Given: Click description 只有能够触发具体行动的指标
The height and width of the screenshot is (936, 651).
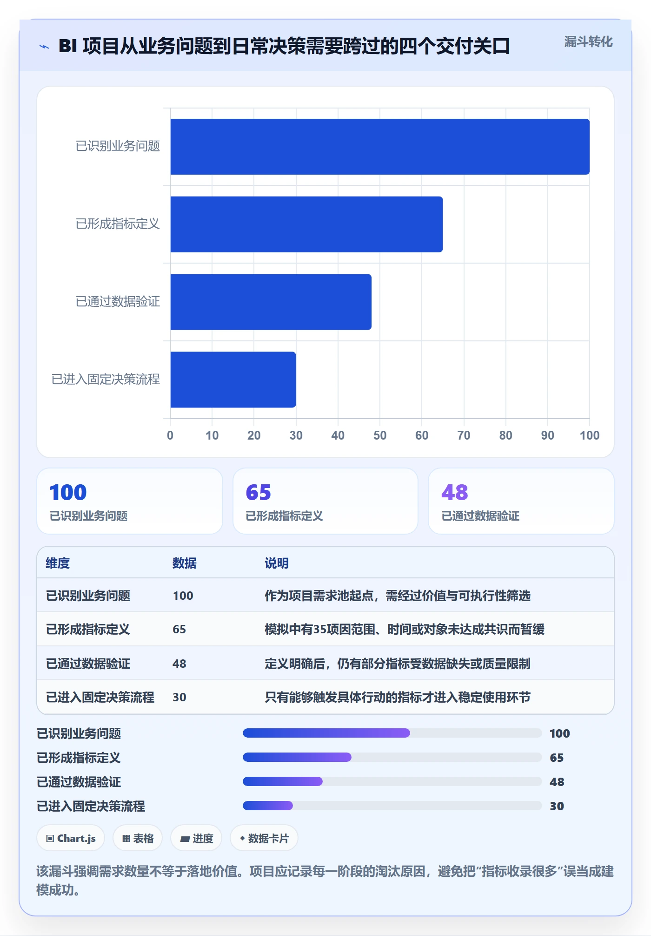Looking at the screenshot, I should pyautogui.click(x=398, y=697).
